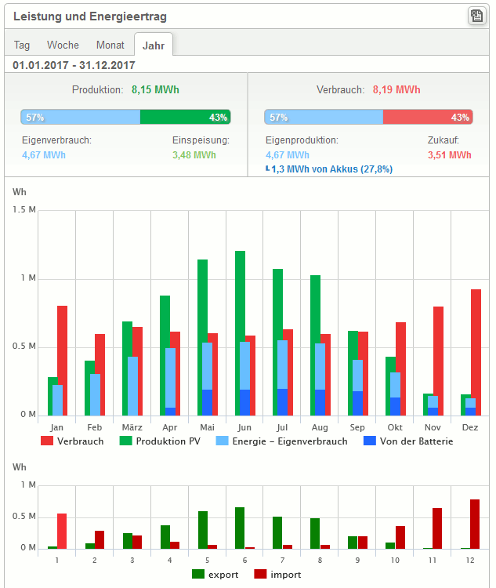
Task: Select the Monat tab
Action: pos(110,45)
